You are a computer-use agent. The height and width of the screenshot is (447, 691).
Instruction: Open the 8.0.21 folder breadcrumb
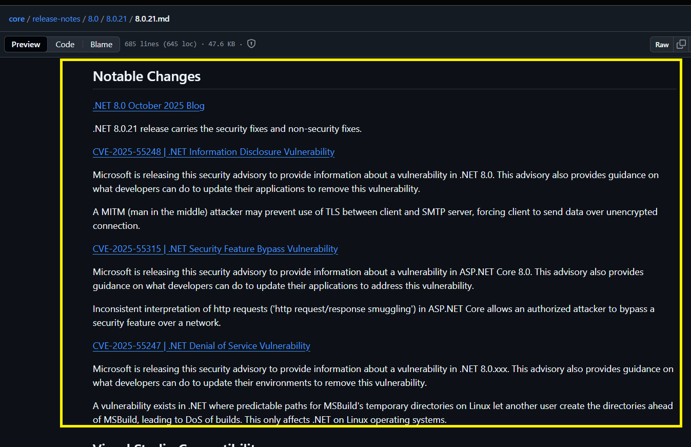coord(116,19)
